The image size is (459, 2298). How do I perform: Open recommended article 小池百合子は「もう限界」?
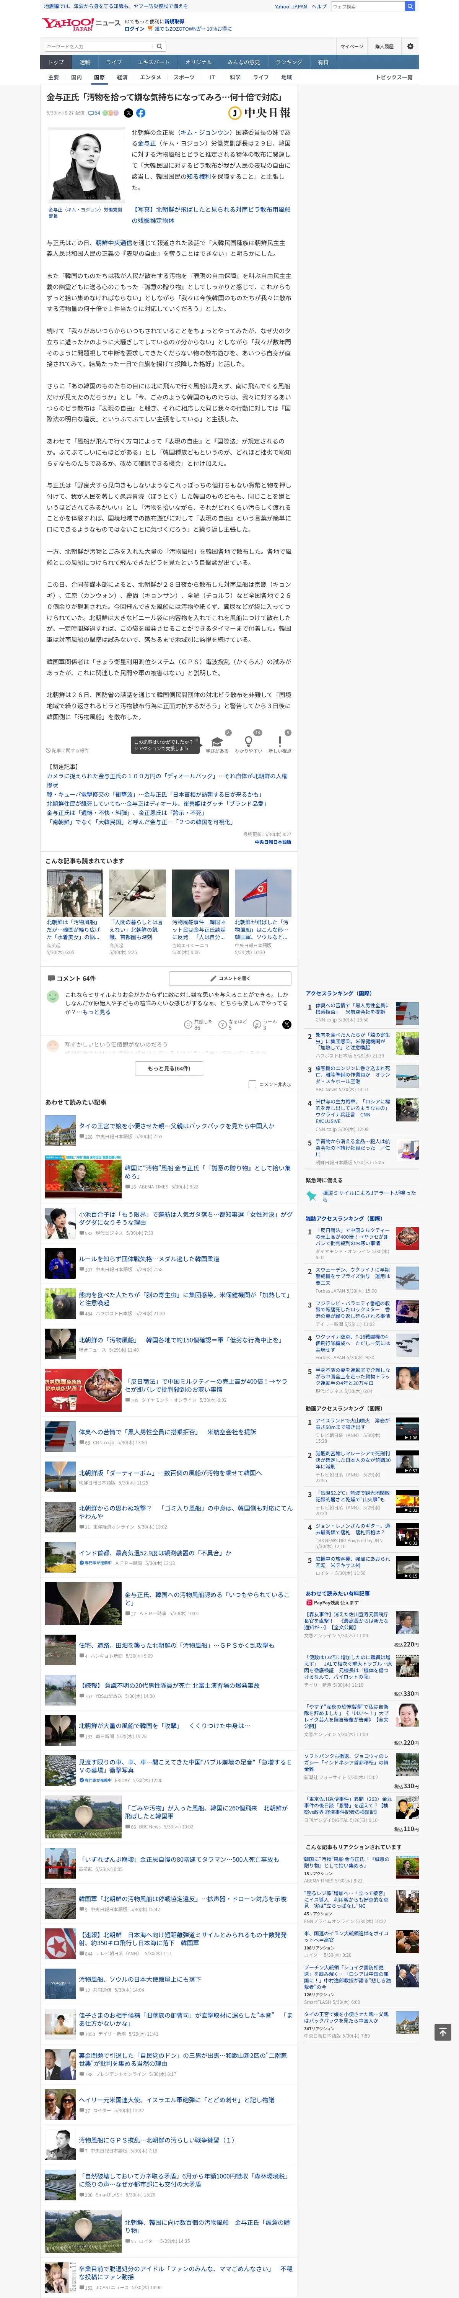(186, 1219)
